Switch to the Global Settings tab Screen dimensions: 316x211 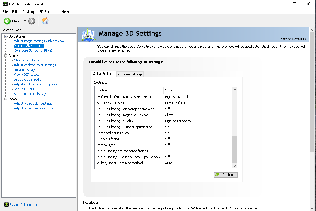[x=103, y=74]
